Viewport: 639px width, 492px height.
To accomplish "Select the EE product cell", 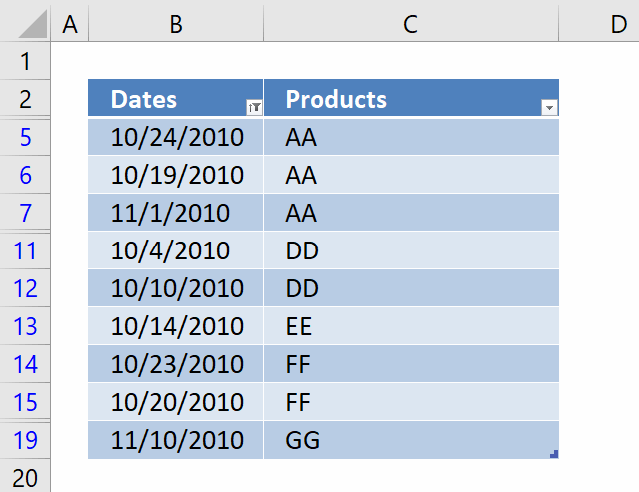I will pos(411,326).
